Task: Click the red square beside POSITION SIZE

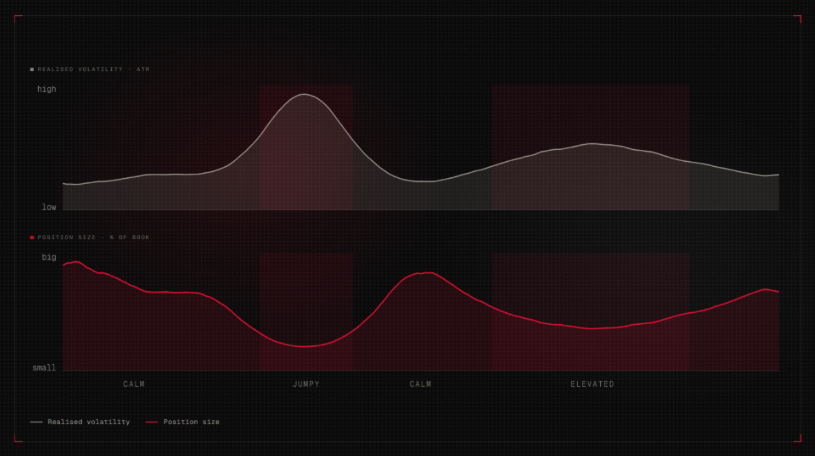Action: [32, 237]
